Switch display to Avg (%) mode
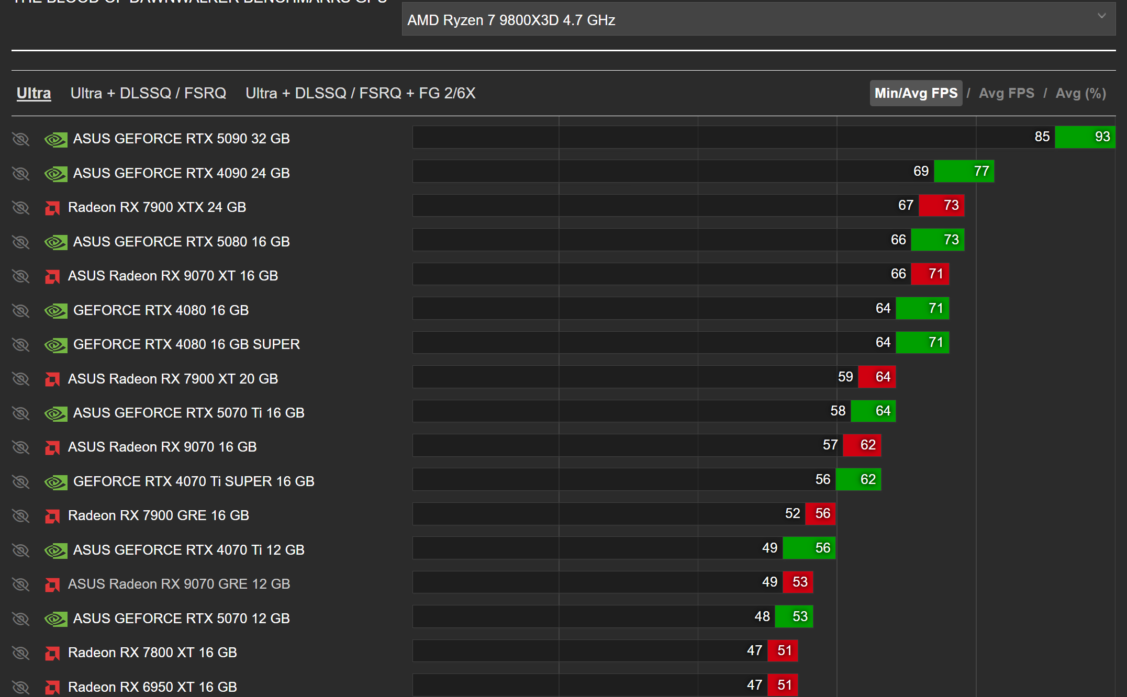 coord(1080,93)
